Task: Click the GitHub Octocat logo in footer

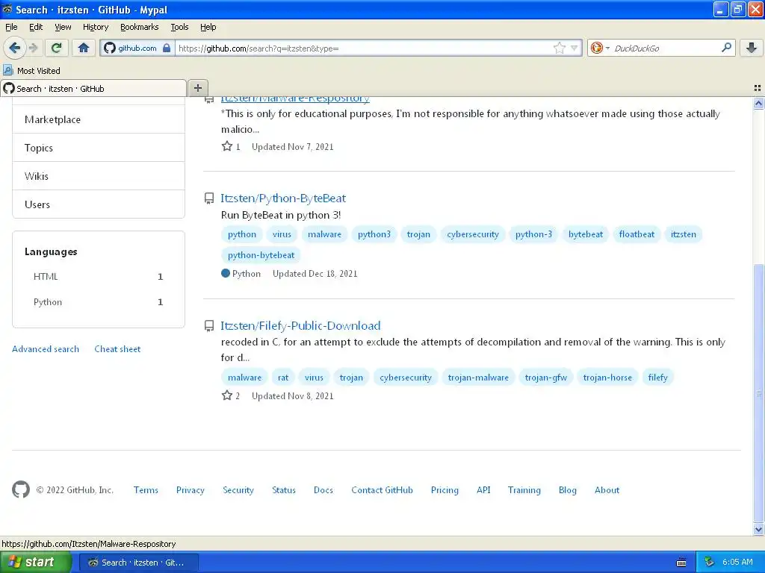Action: (20, 489)
